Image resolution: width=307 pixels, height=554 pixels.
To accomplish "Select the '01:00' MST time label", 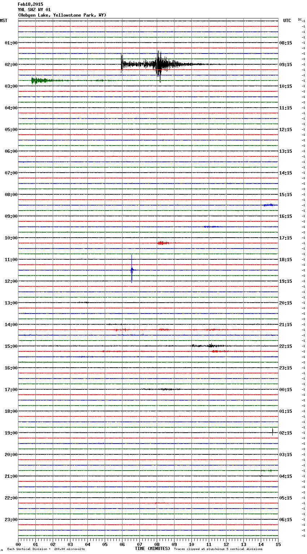I will (x=11, y=43).
